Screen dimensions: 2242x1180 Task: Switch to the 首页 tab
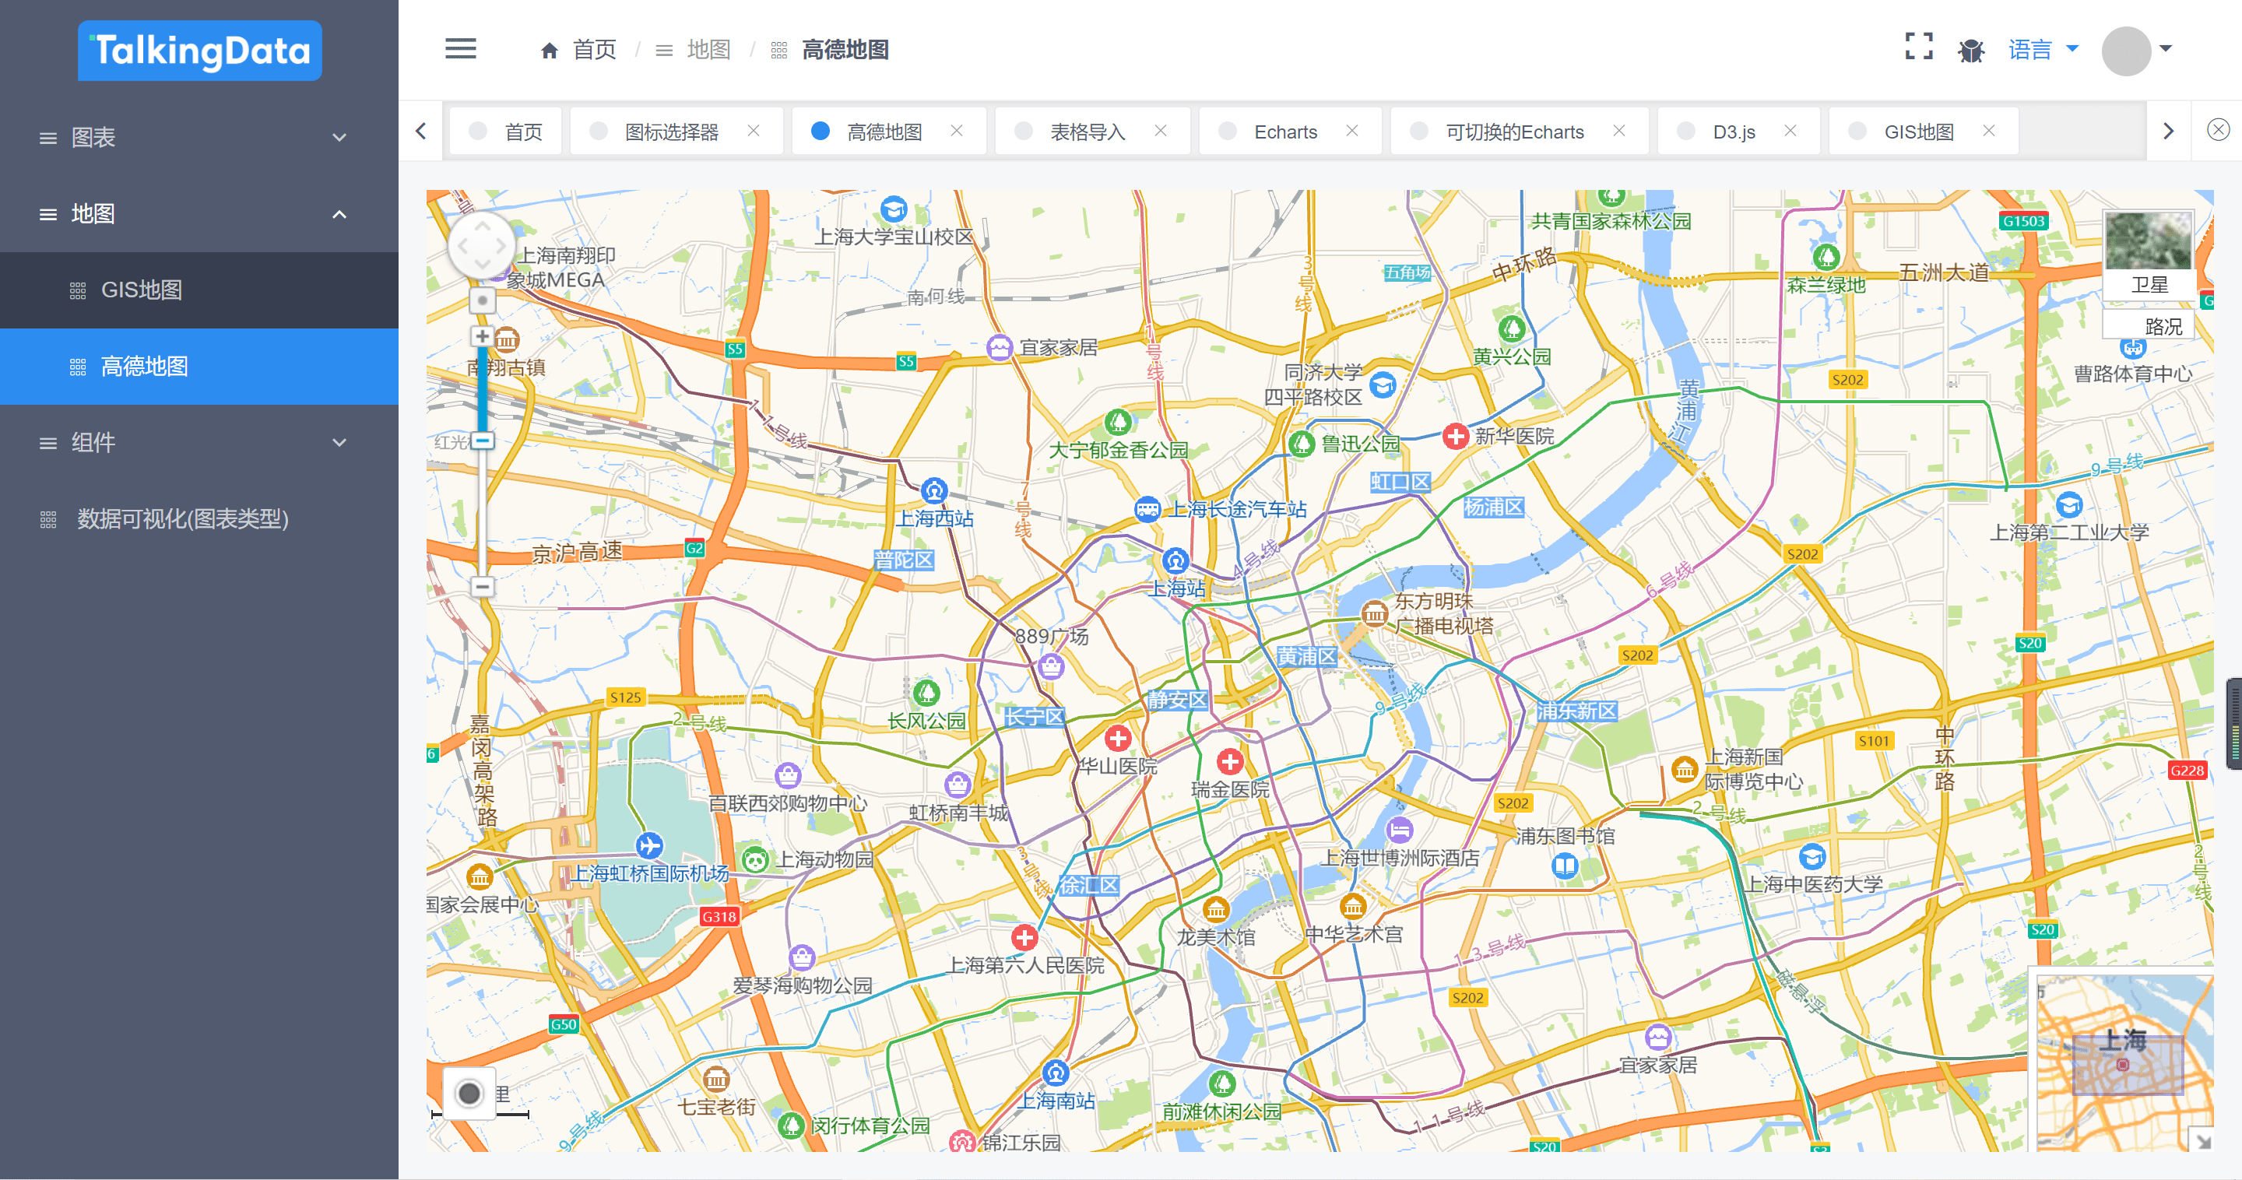(x=506, y=132)
